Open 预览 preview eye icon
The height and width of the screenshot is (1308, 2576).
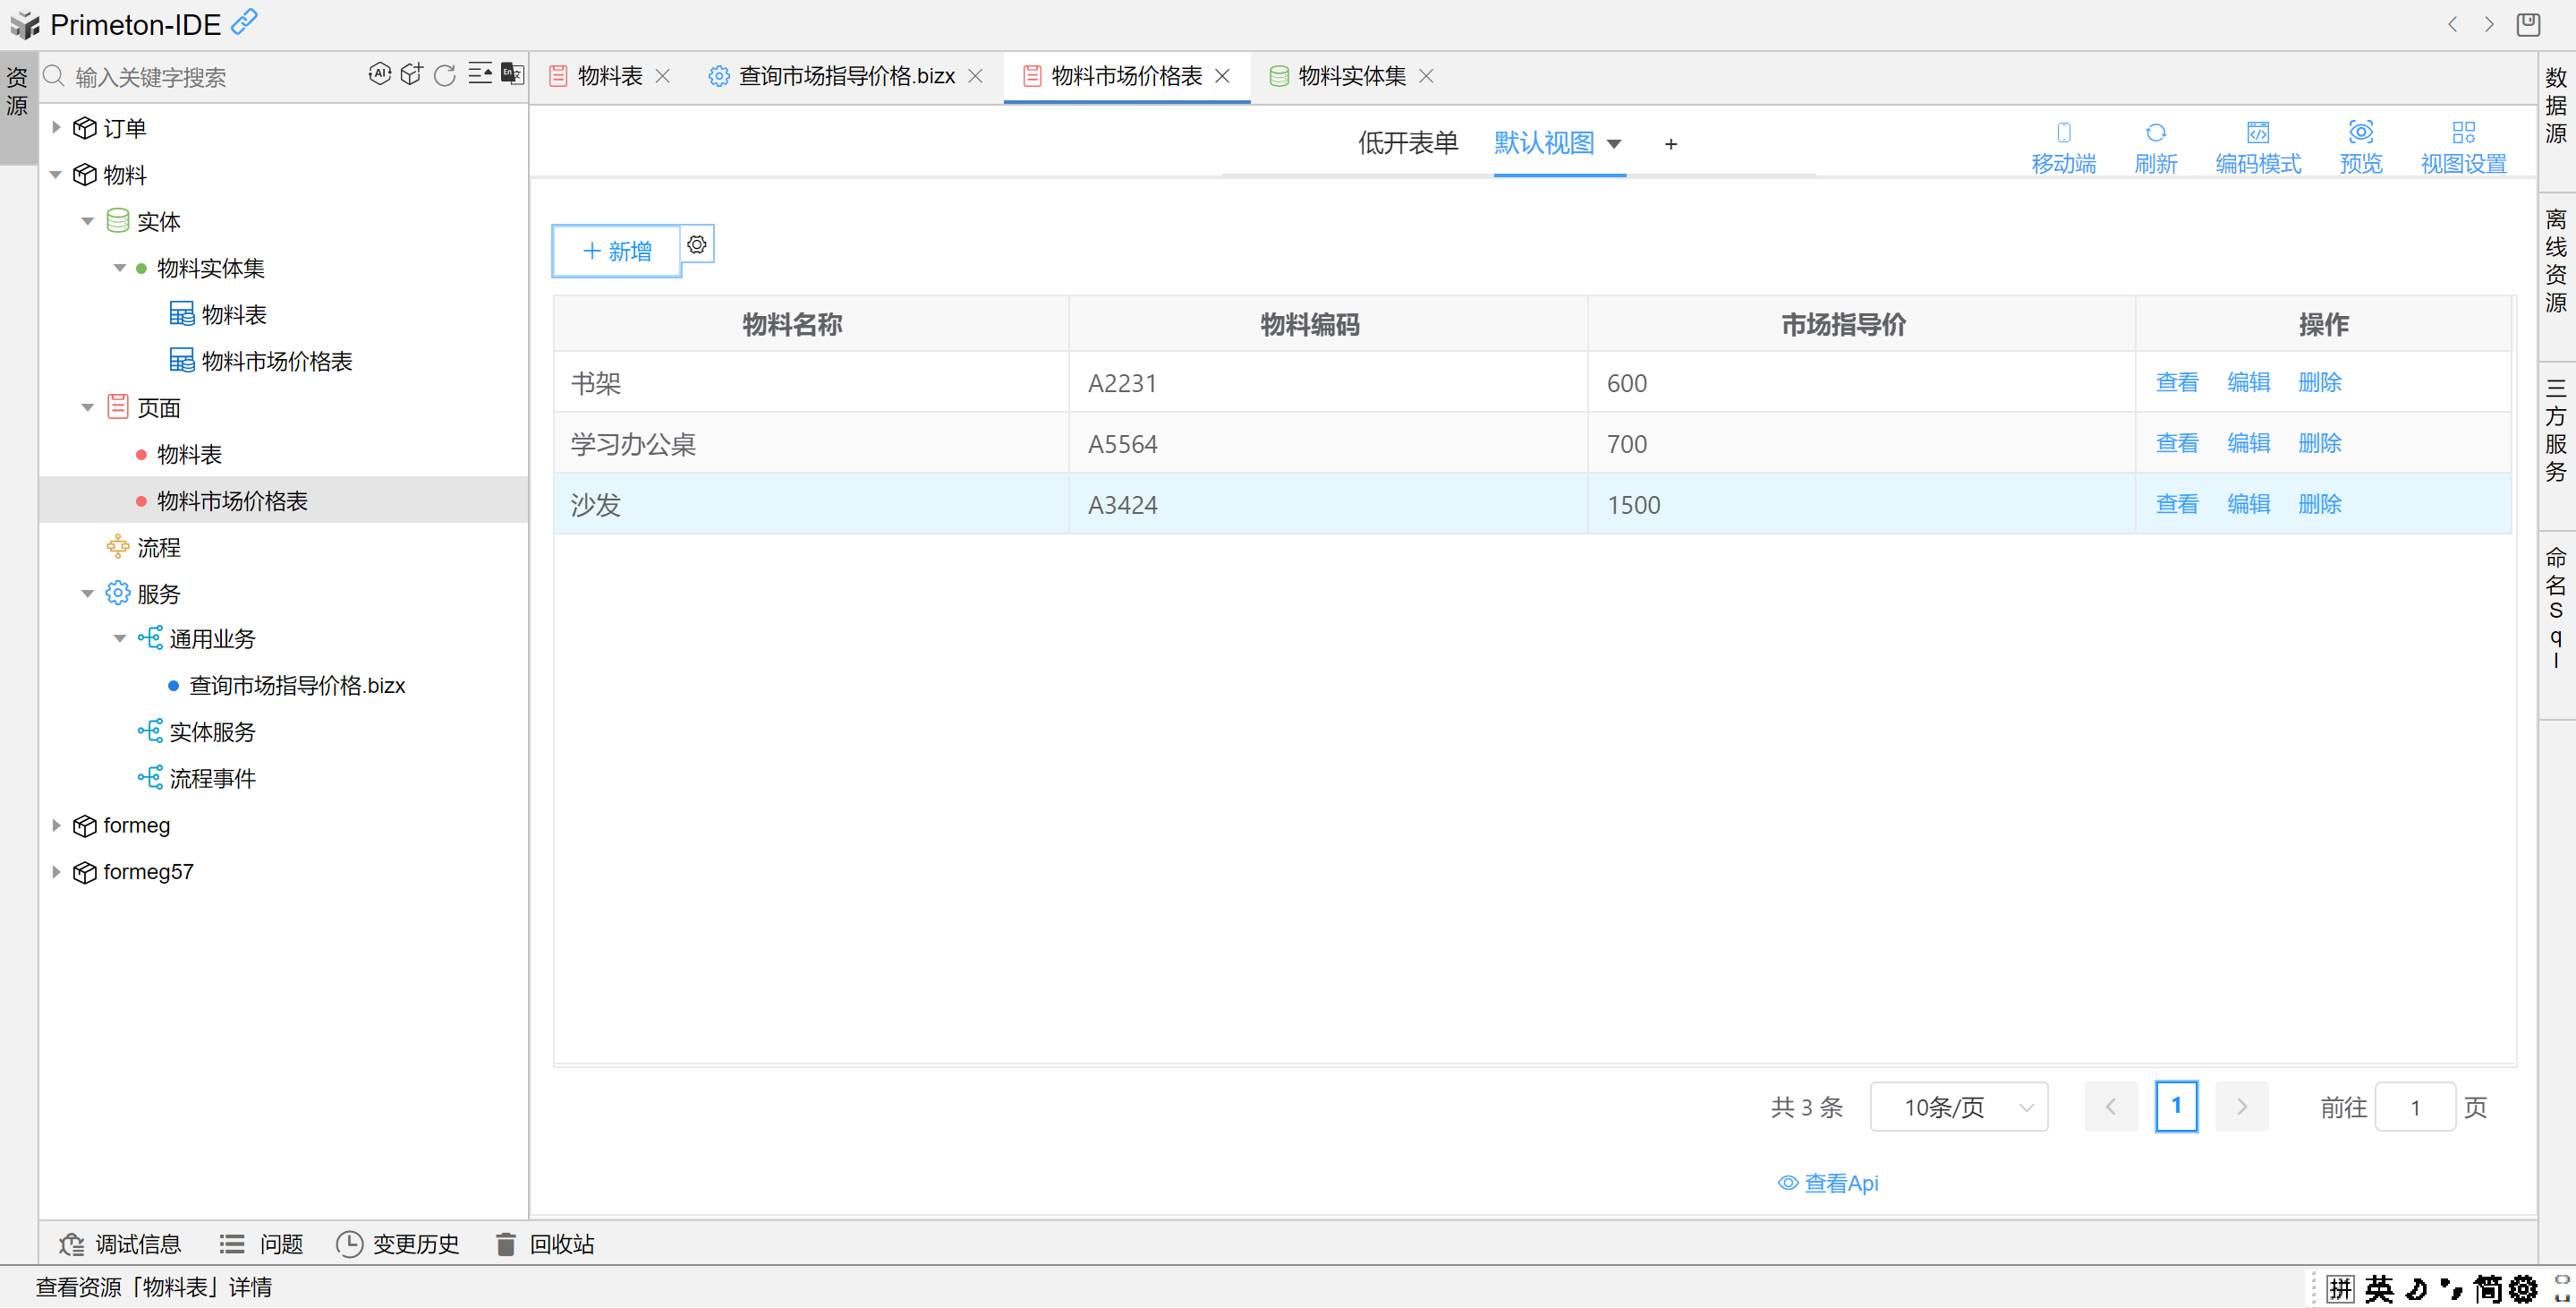coord(2360,133)
